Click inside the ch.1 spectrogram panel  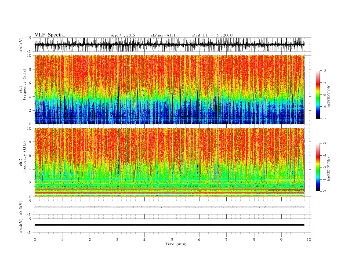pos(169,90)
